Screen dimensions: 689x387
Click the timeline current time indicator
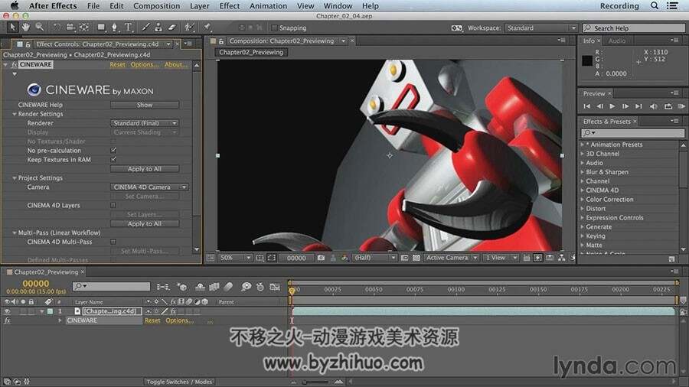(292, 291)
